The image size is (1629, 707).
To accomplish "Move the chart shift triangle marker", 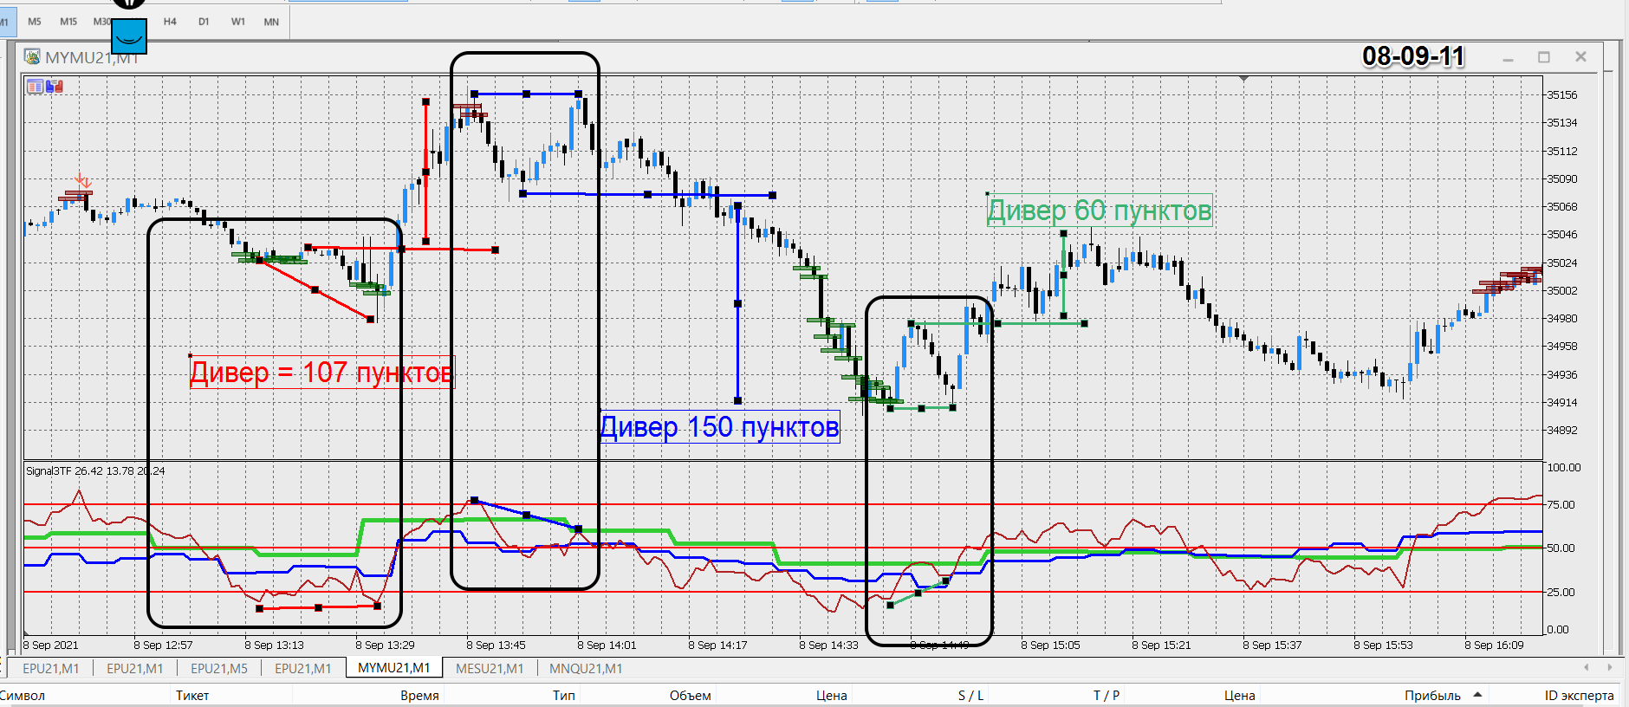I will click(x=1244, y=79).
